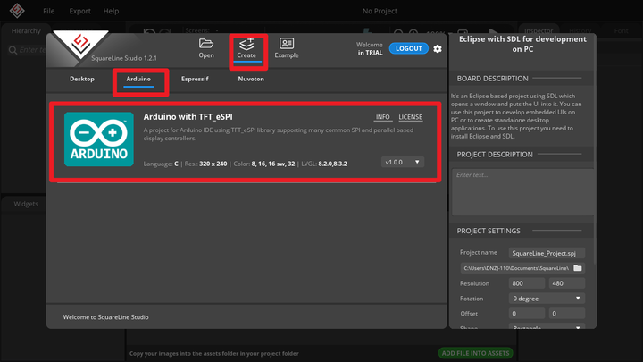
Task: Click the LOGOUT button
Action: coord(408,48)
